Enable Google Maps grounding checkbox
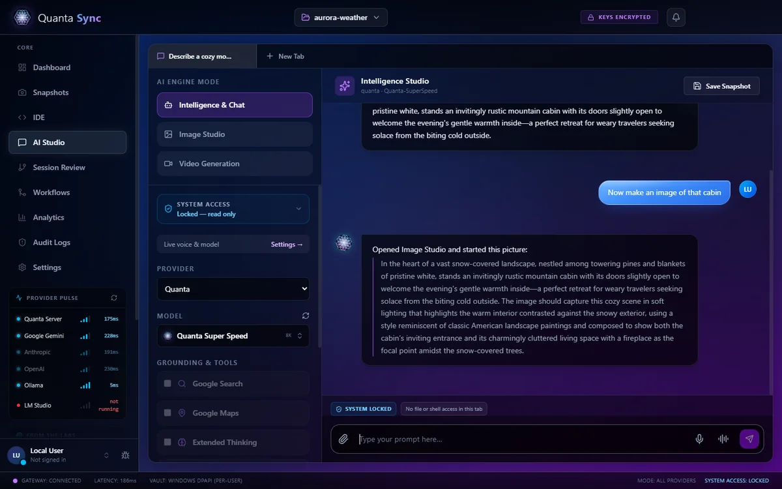Screen dimensions: 782x489 coord(167,413)
